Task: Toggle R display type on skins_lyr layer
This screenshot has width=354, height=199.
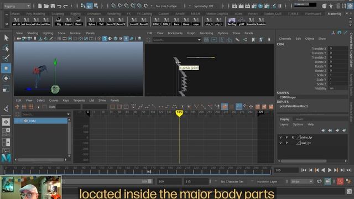Action: tap(293, 138)
